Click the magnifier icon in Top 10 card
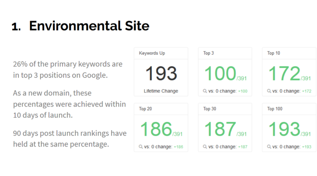Screen dimensions: 317x176 tap(269, 91)
